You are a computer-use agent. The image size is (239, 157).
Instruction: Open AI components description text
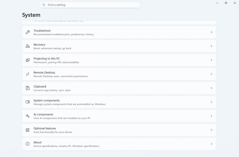coord(62,118)
